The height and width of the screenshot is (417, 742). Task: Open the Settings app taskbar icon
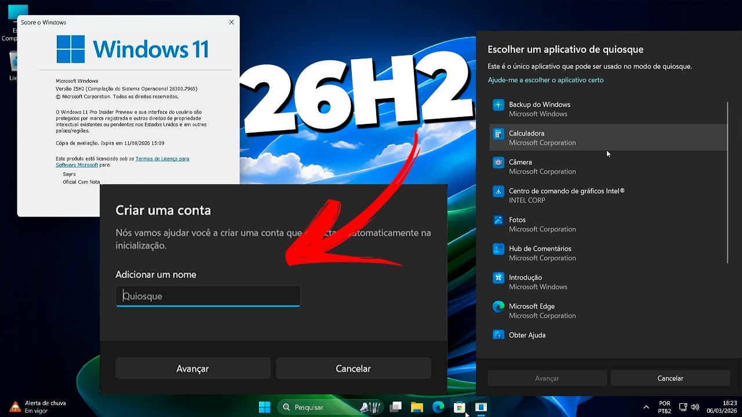(481, 407)
